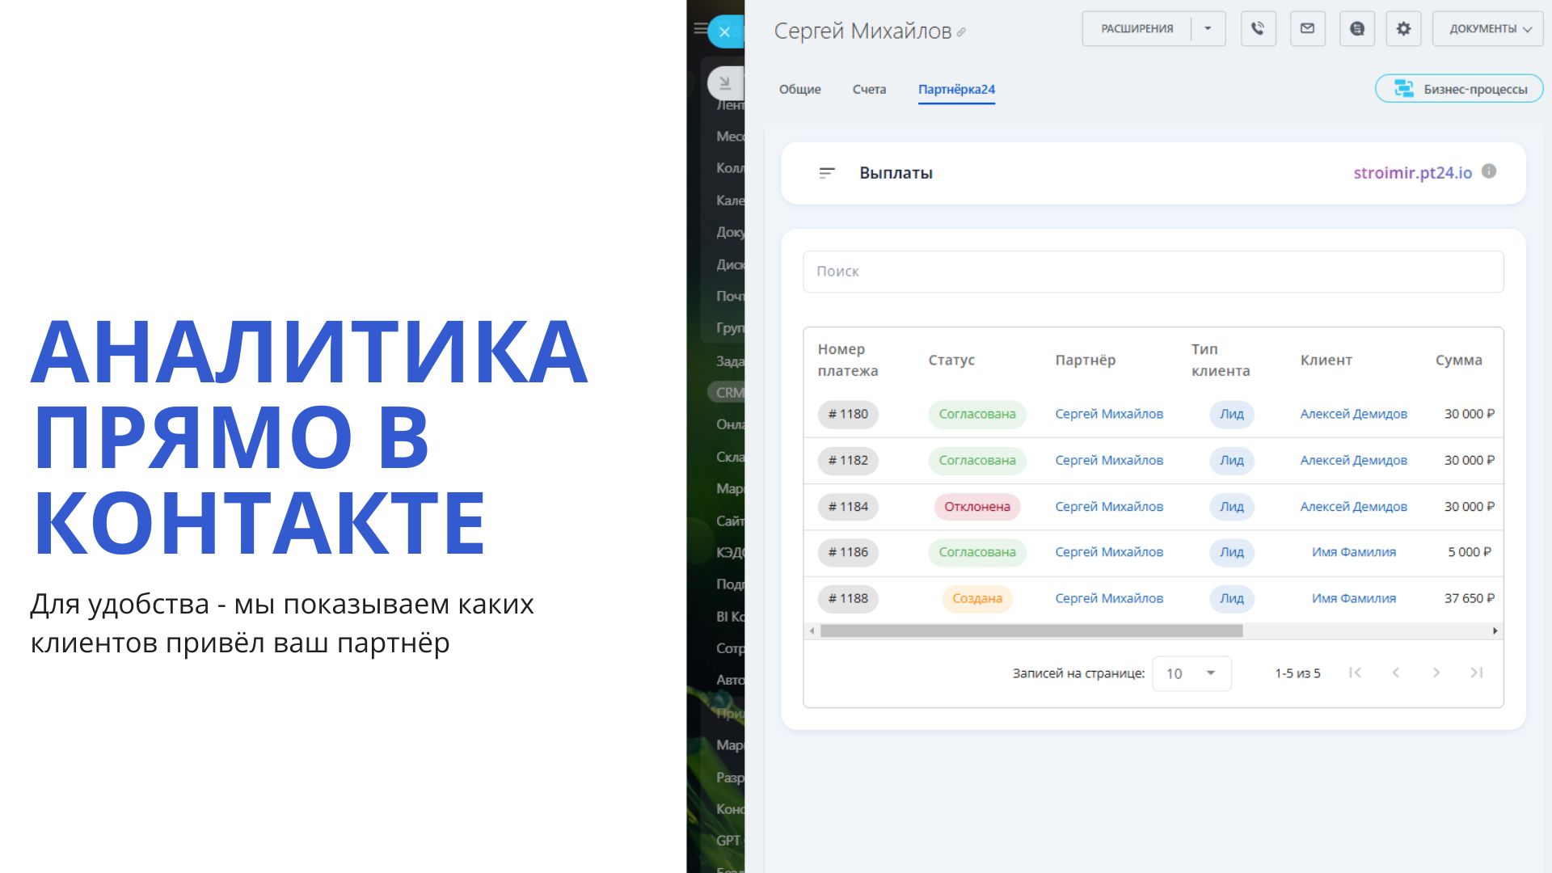Open the Документы dropdown
Image resolution: width=1552 pixels, height=873 pixels.
tap(1489, 29)
